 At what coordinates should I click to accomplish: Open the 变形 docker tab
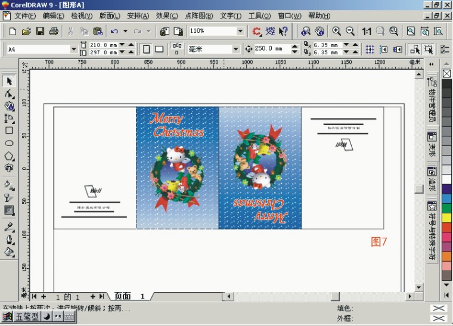click(432, 144)
